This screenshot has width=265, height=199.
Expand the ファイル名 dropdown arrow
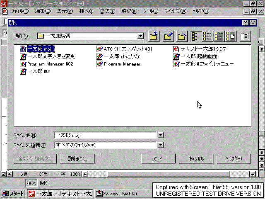161,135
